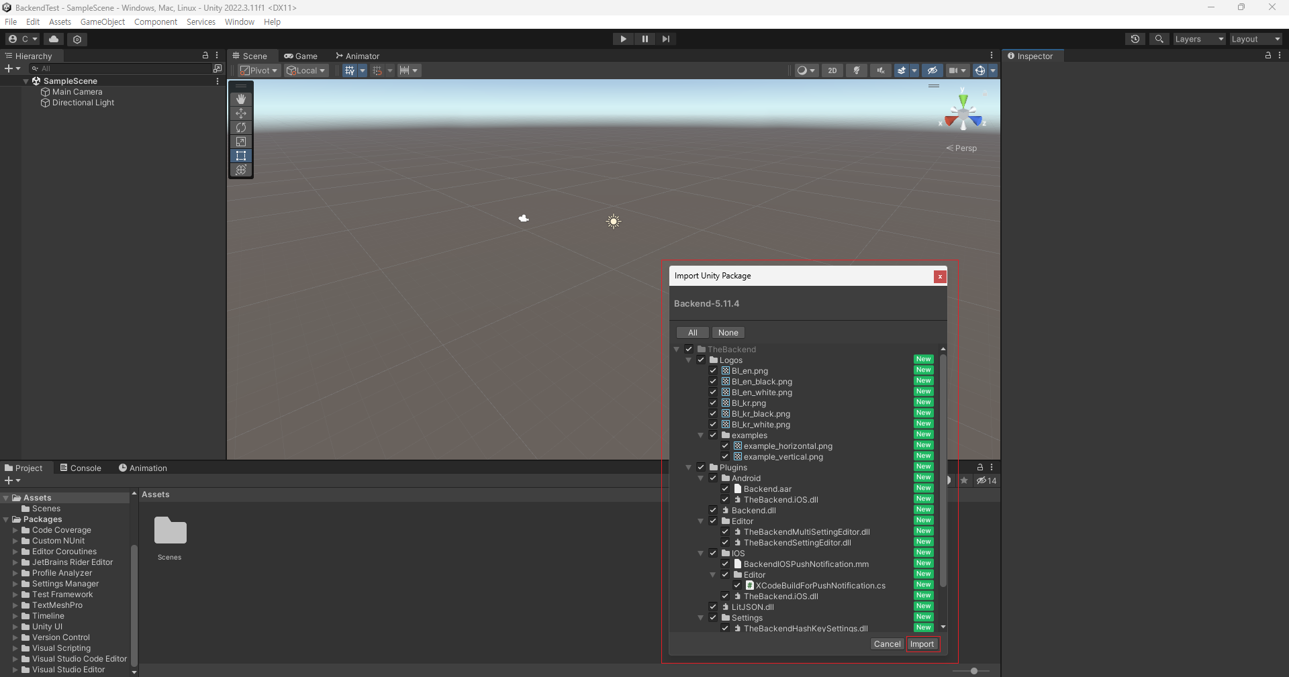Select the Hand view tool
The image size is (1289, 677).
[241, 99]
